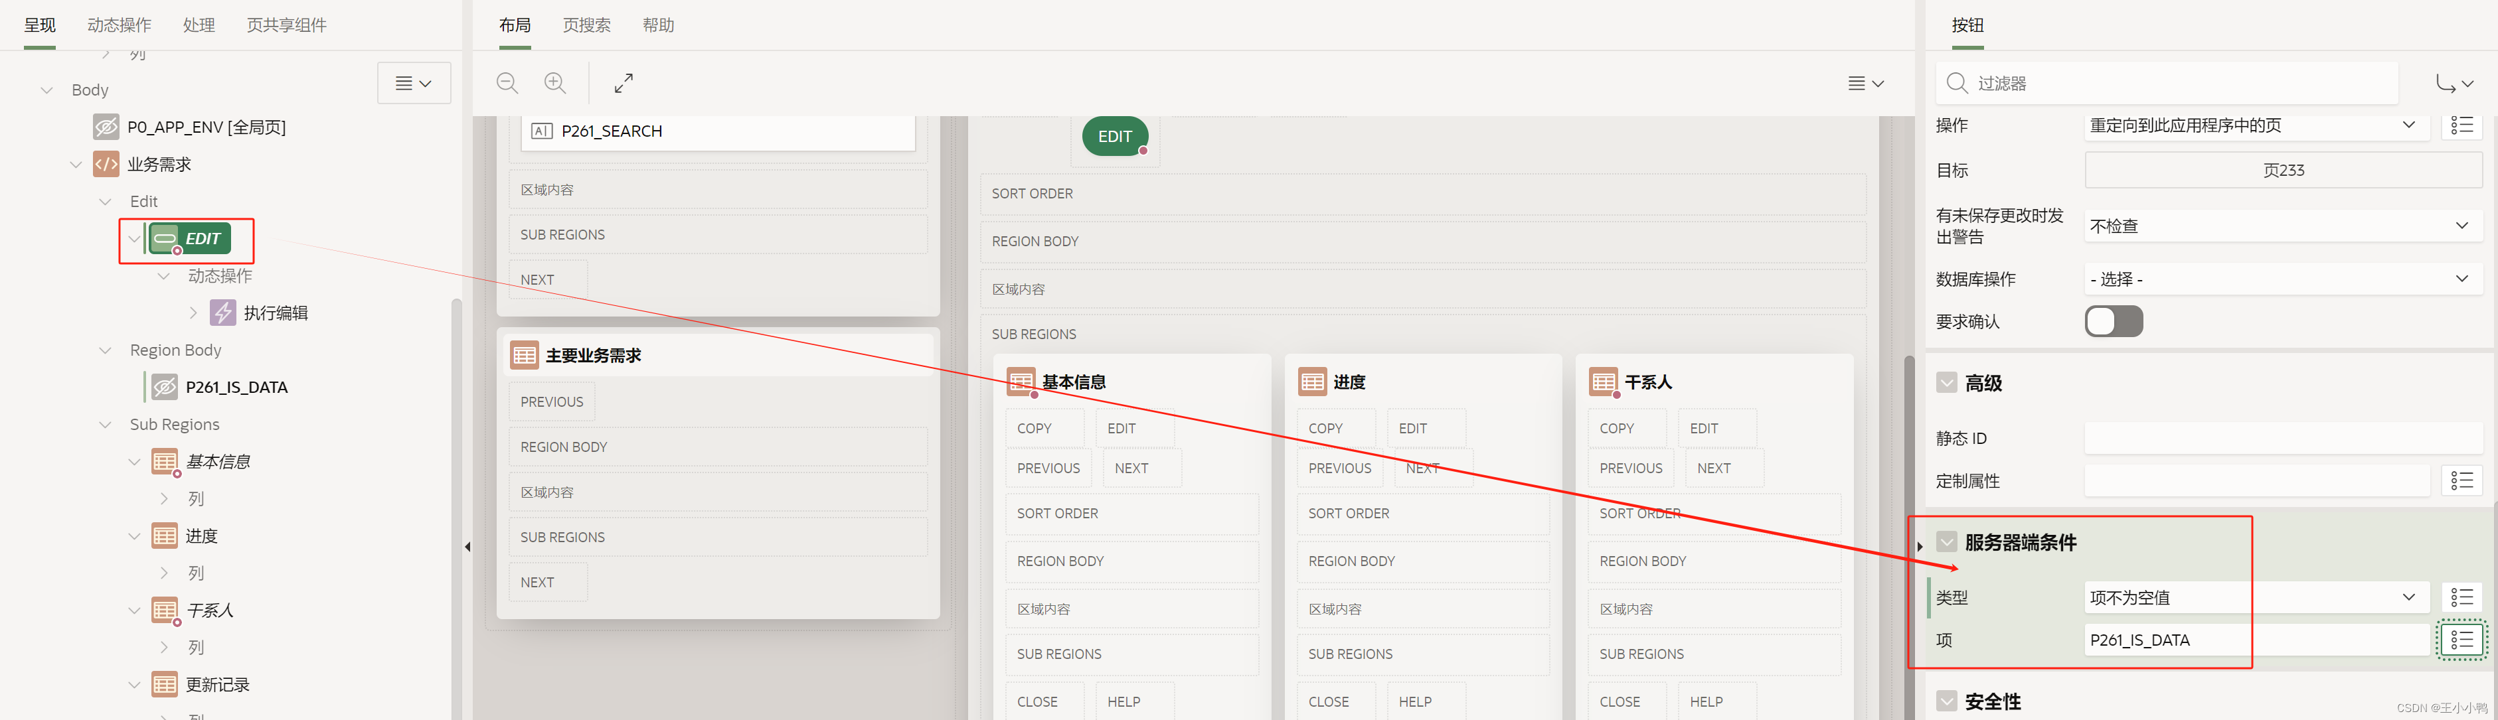The width and height of the screenshot is (2498, 720).
Task: Click the 干系人 report icon in tree
Action: coord(165,611)
